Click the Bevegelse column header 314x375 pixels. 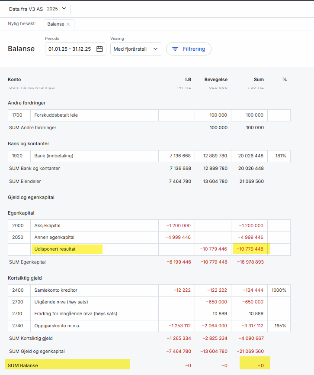216,79
